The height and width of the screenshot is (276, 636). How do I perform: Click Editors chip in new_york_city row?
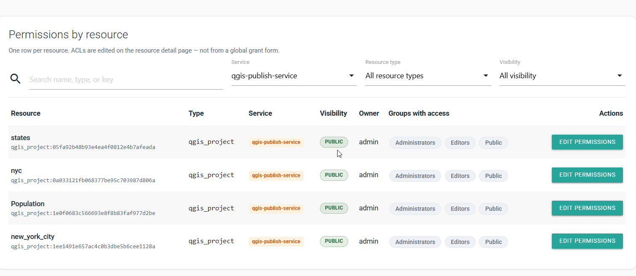pos(460,242)
